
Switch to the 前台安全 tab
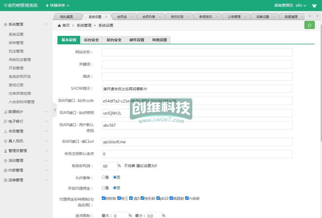114,40
